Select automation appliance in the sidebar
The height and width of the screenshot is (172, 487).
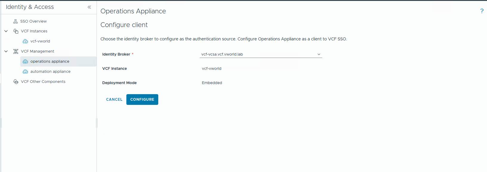tap(50, 72)
